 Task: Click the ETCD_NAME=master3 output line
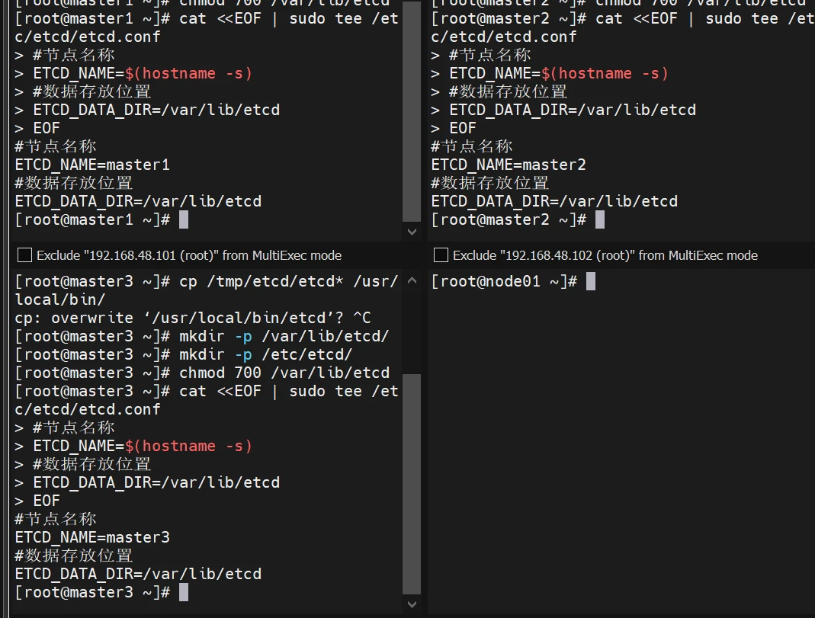92,537
